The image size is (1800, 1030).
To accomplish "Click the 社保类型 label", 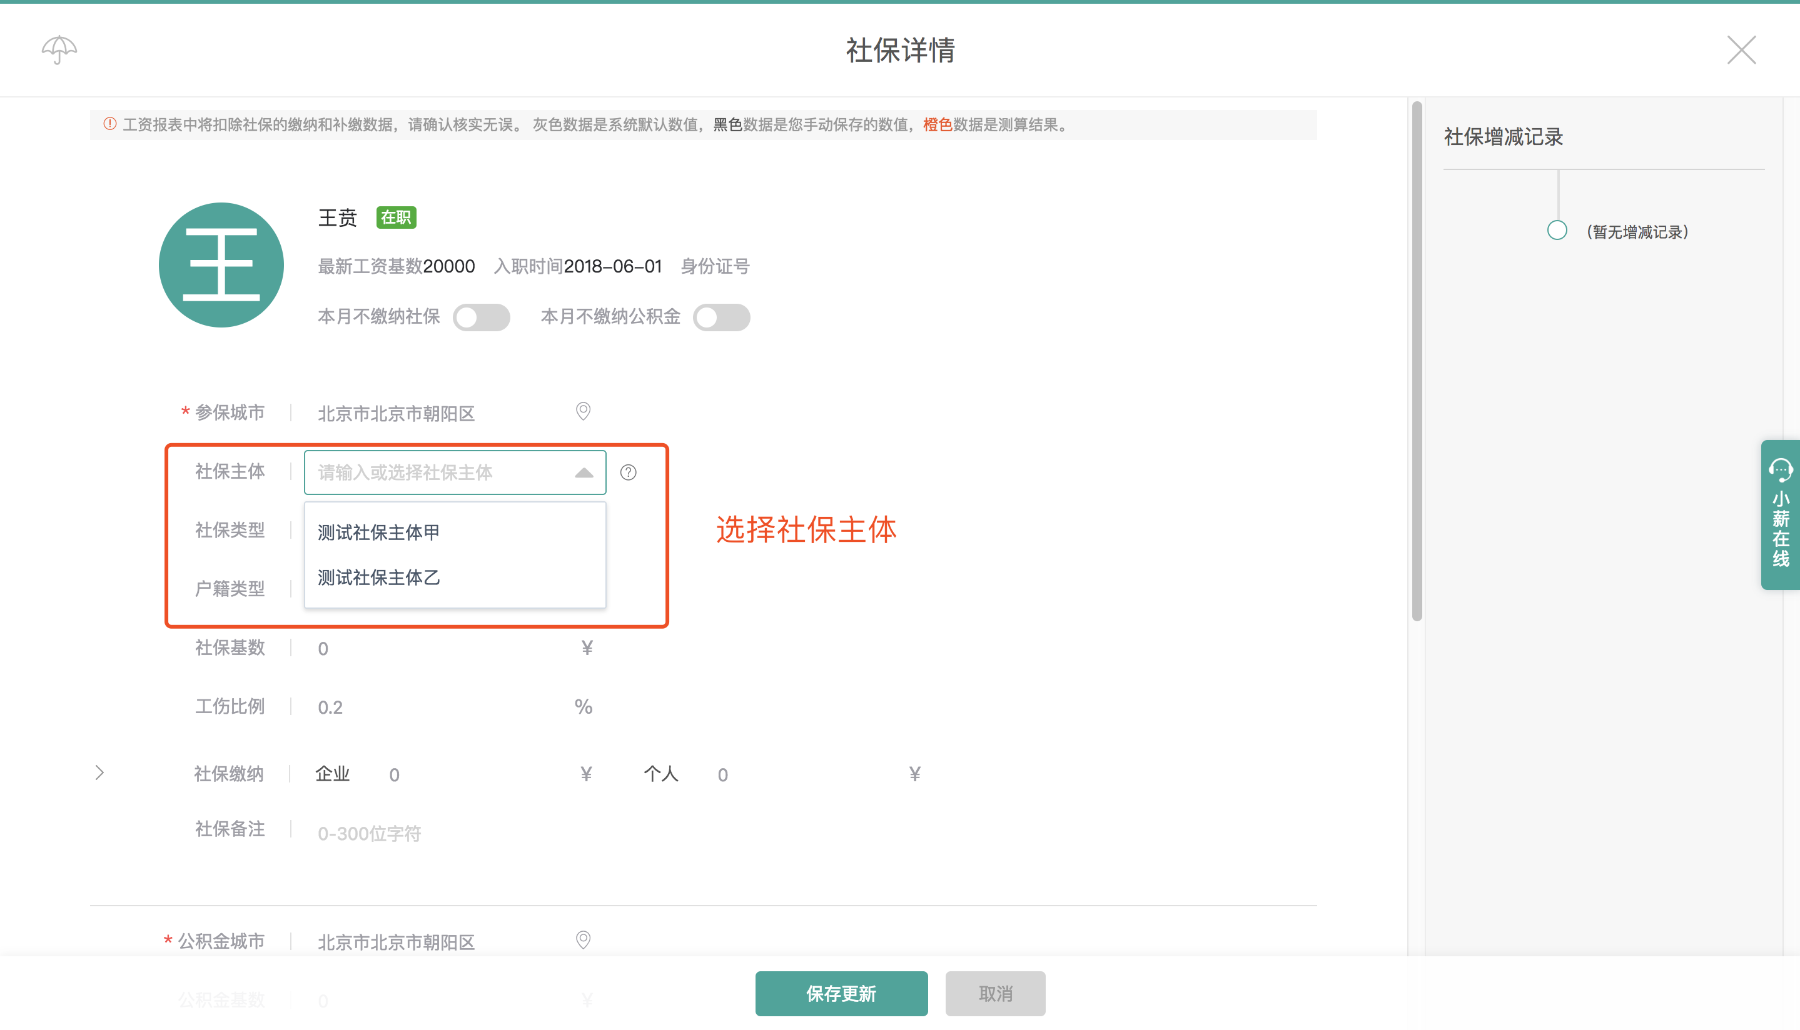I will coord(230,531).
